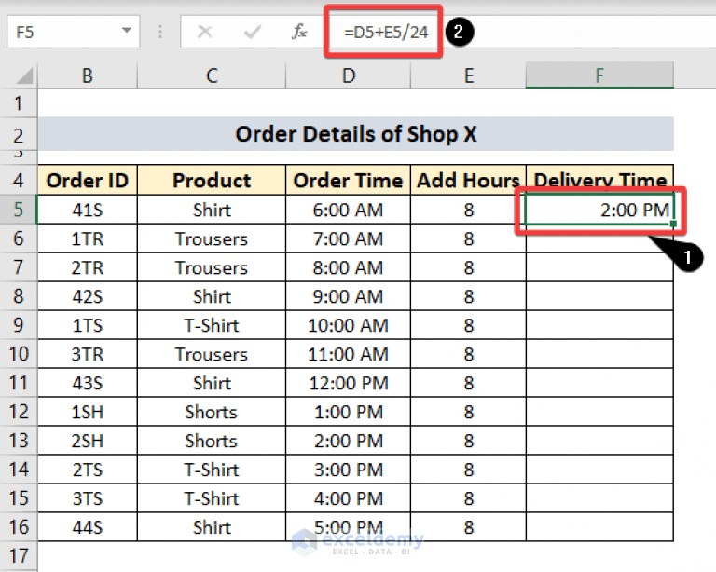Click Product cell 'Shirt' in row 5
The height and width of the screenshot is (572, 716).
pyautogui.click(x=212, y=210)
